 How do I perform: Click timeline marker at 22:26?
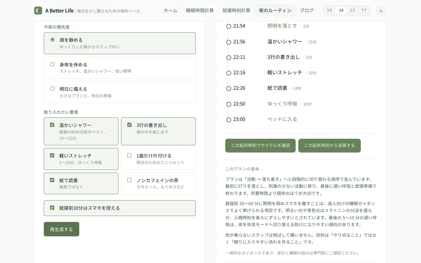(x=229, y=88)
